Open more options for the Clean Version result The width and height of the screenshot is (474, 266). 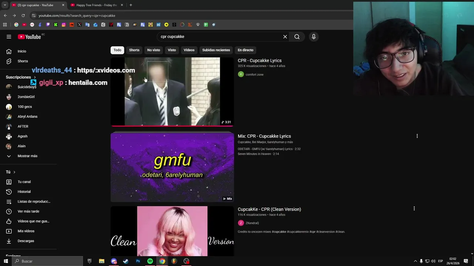pos(414,208)
